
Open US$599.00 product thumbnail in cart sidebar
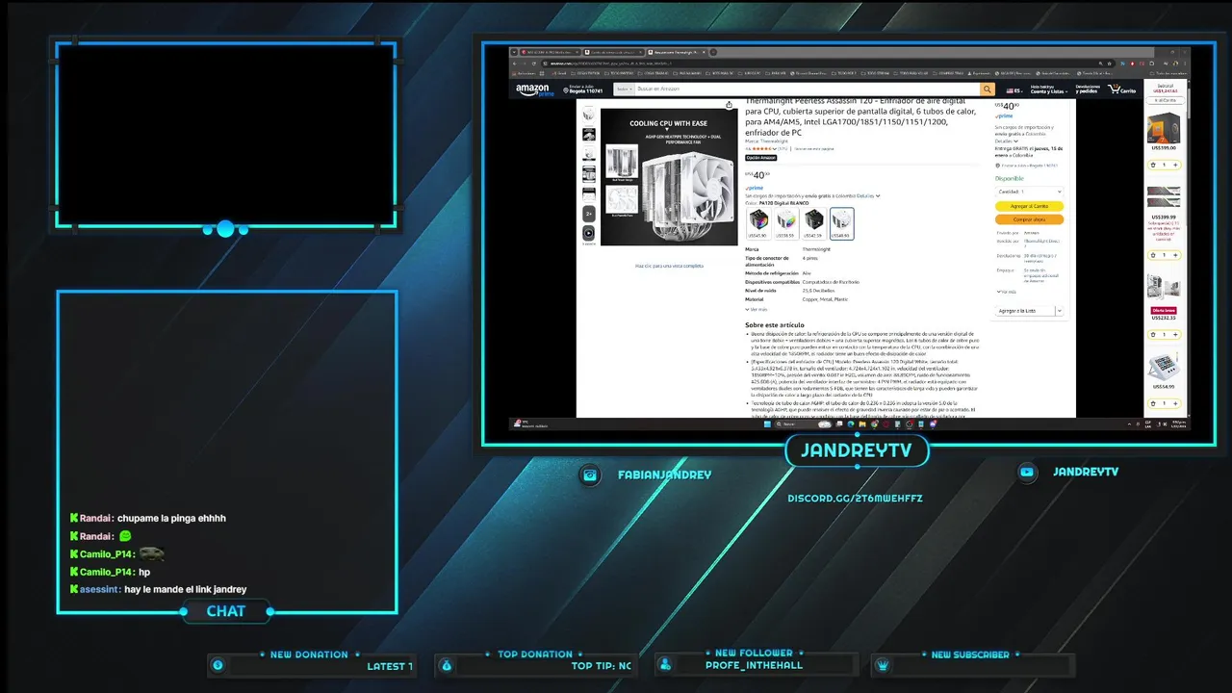1163,128
